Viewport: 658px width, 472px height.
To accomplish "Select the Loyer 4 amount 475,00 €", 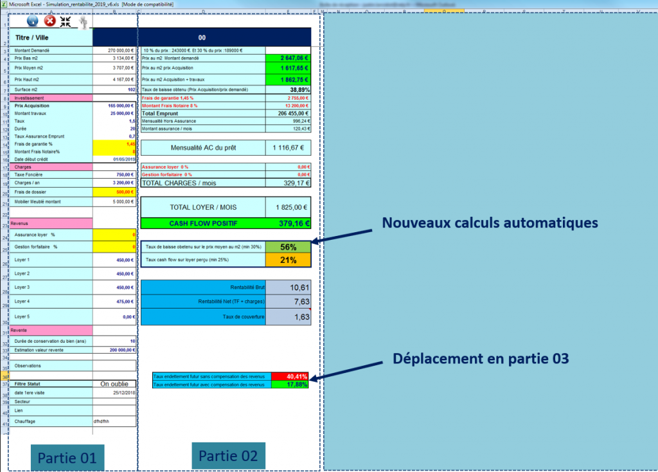I will (x=114, y=301).
